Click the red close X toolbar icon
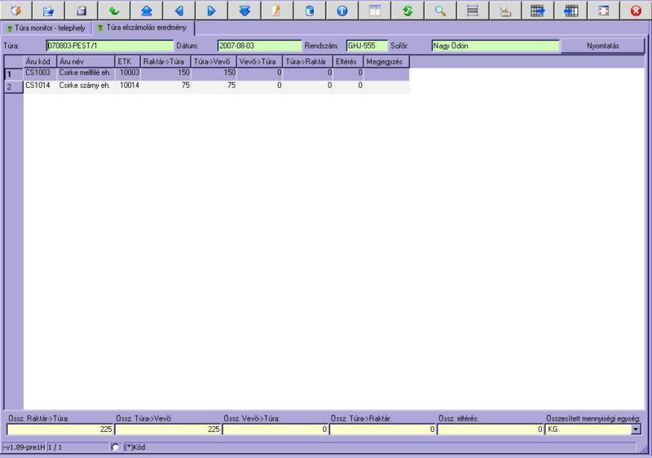 click(x=636, y=11)
